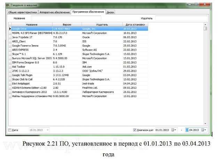Click the window icon in title bar
Viewport: 219px width, 160px height.
point(8,5)
